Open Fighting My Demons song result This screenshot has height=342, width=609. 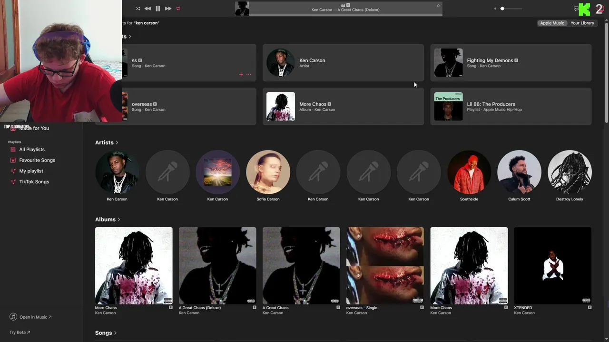tap(511, 63)
